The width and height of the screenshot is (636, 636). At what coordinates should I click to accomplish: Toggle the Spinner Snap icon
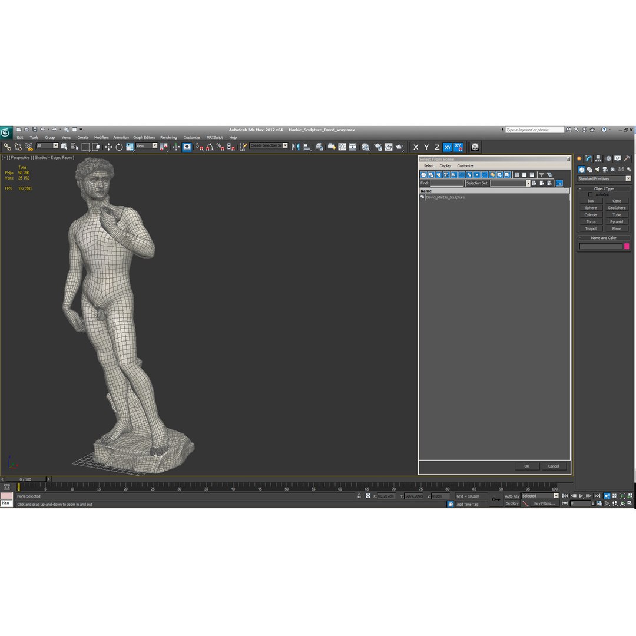click(231, 147)
